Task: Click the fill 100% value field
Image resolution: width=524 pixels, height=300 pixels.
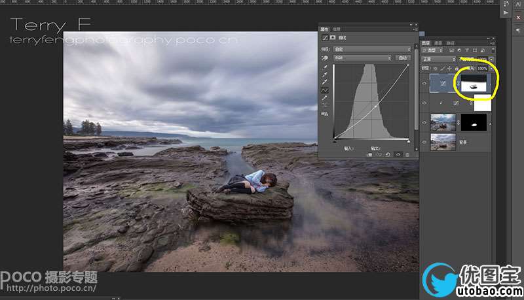Action: [482, 69]
